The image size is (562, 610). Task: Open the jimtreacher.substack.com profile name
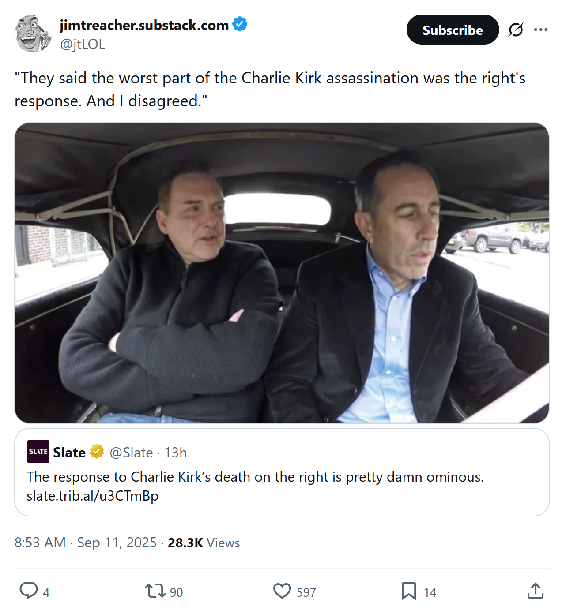(x=144, y=25)
